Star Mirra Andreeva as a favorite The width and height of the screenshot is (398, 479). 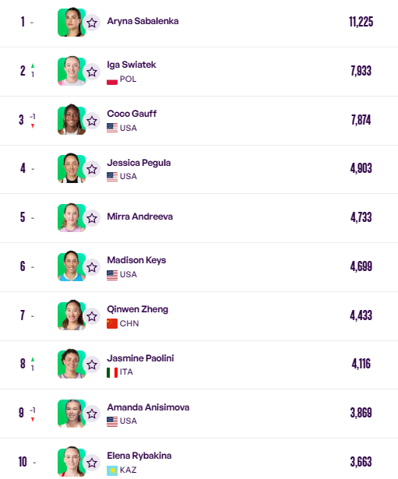(92, 218)
